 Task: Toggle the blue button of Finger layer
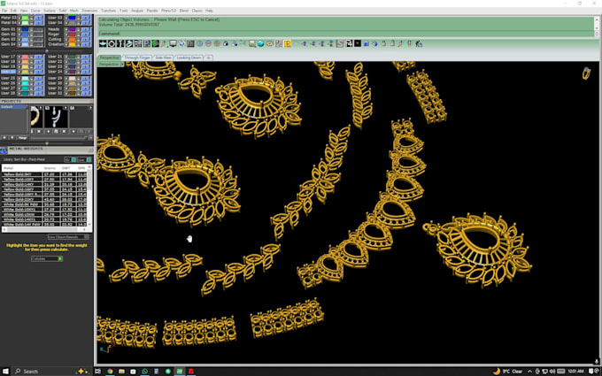point(86,35)
